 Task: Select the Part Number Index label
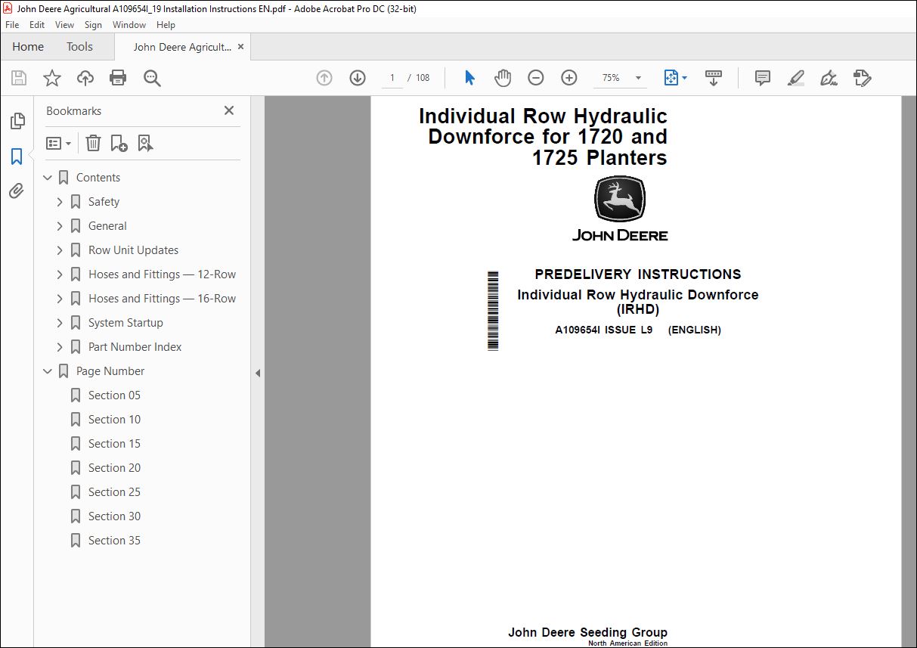pyautogui.click(x=135, y=347)
